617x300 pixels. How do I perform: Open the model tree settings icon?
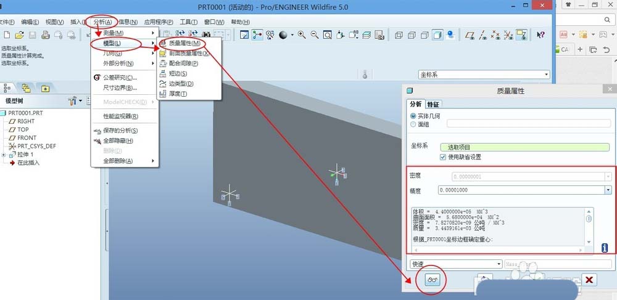73,101
